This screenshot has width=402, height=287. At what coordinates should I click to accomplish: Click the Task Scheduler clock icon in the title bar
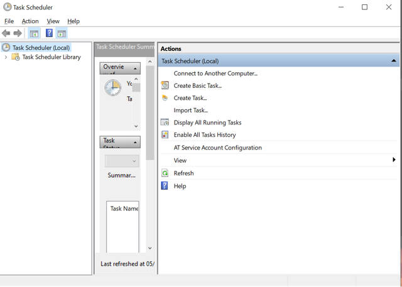click(7, 7)
